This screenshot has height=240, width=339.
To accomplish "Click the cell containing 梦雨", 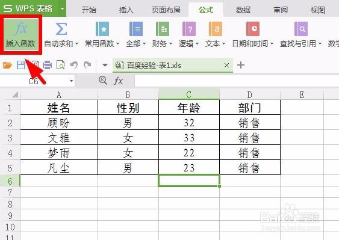I will click(x=59, y=153).
